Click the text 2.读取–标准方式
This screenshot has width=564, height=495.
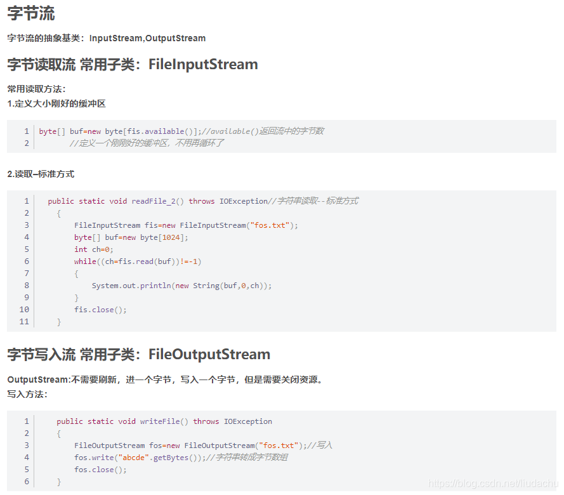(41, 174)
